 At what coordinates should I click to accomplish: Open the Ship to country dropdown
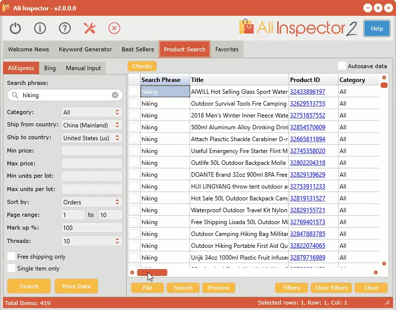[x=92, y=138]
